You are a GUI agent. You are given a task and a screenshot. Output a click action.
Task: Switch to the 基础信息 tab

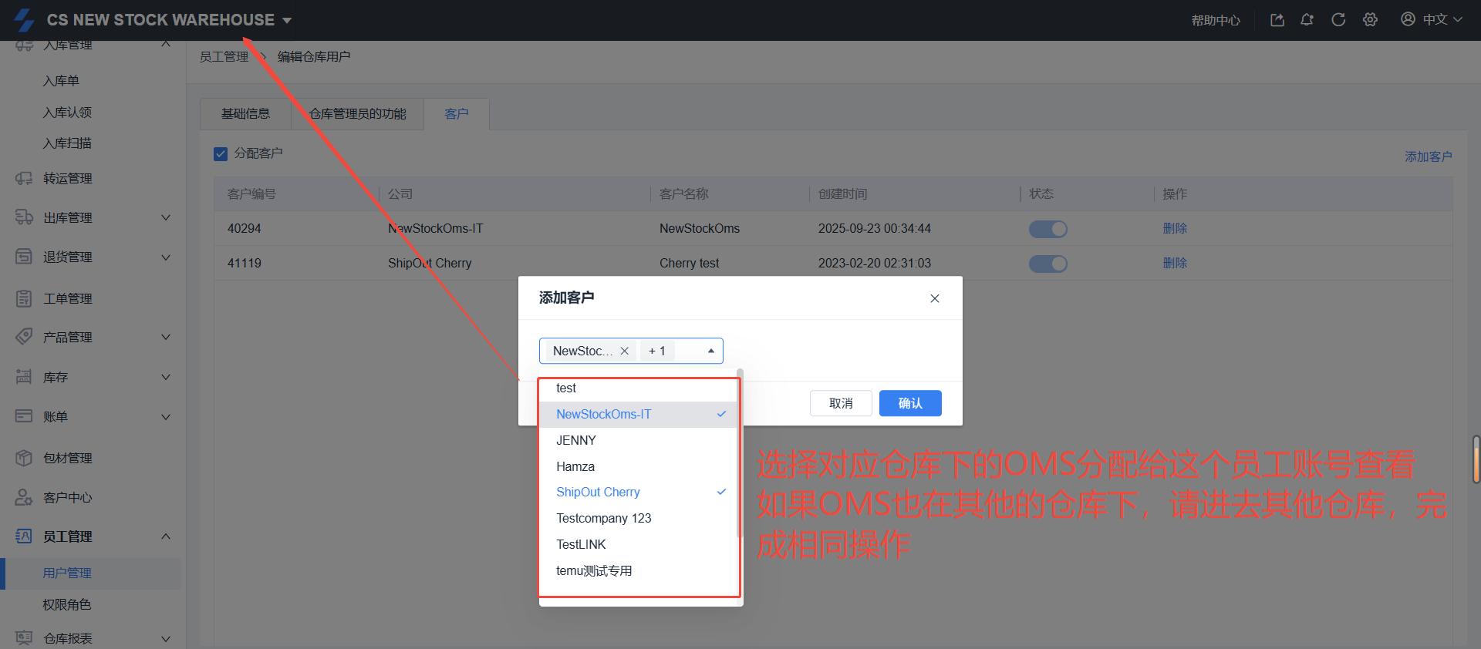(x=245, y=114)
